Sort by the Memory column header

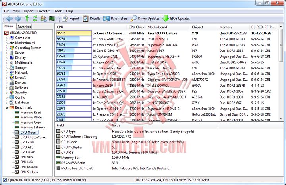[x=234, y=27]
